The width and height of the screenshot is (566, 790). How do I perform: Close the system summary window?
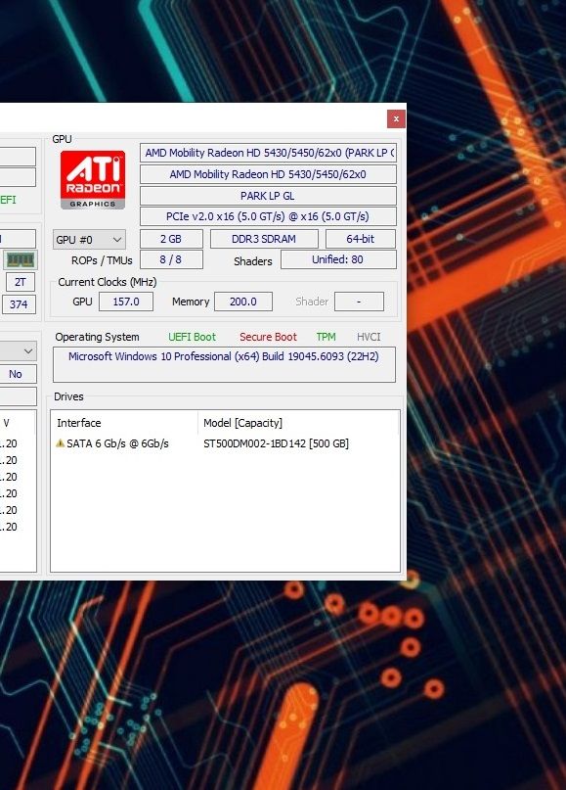[x=396, y=118]
